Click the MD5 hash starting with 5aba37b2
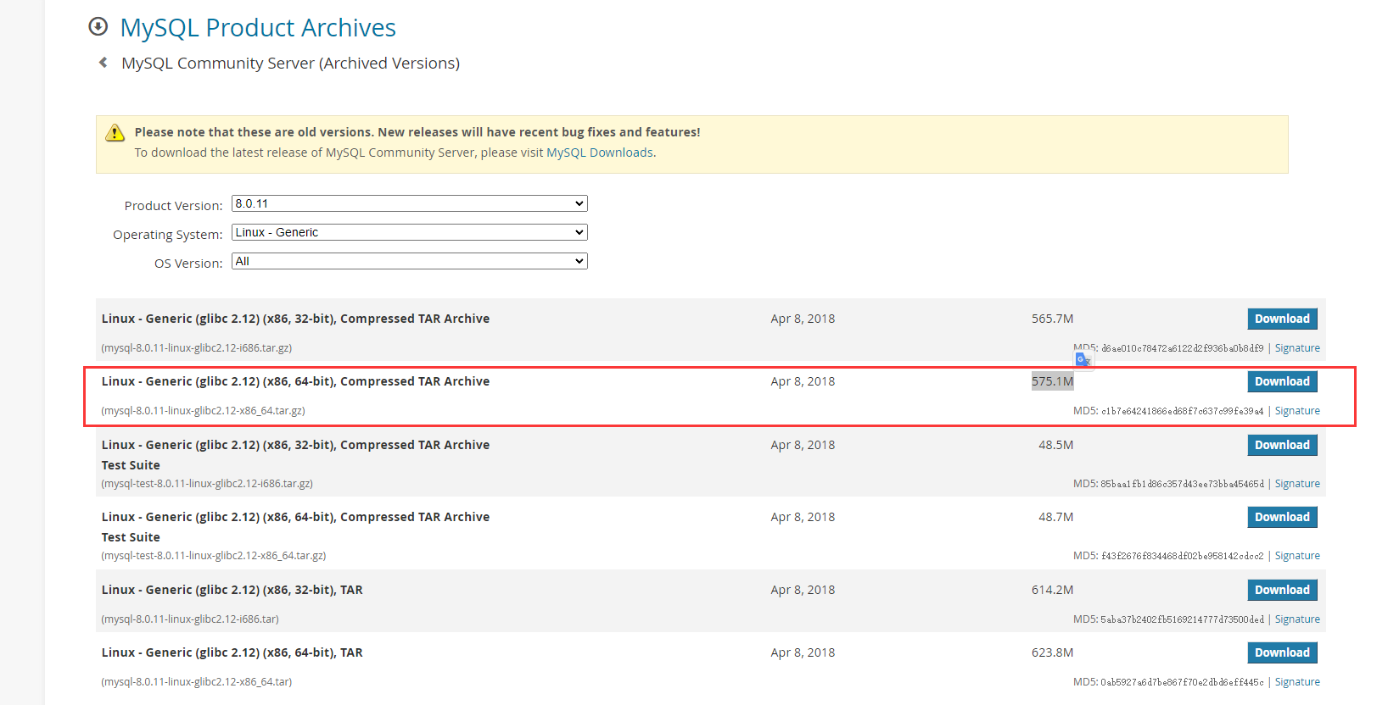 point(1182,619)
